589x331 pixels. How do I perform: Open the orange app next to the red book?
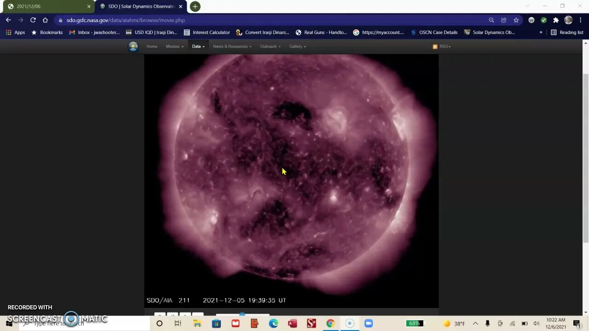254,324
